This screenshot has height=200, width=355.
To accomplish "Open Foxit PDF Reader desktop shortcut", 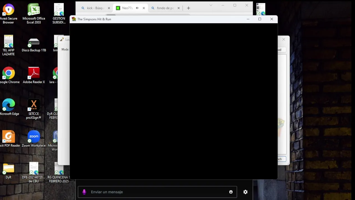I will point(9,139).
